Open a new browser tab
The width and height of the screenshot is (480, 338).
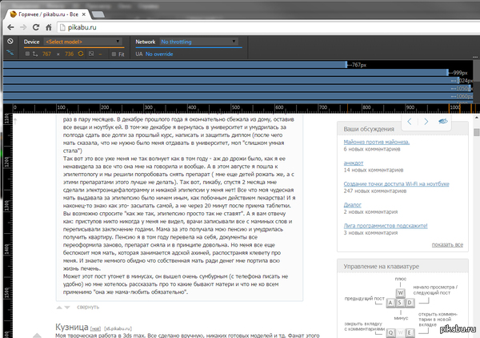click(98, 14)
